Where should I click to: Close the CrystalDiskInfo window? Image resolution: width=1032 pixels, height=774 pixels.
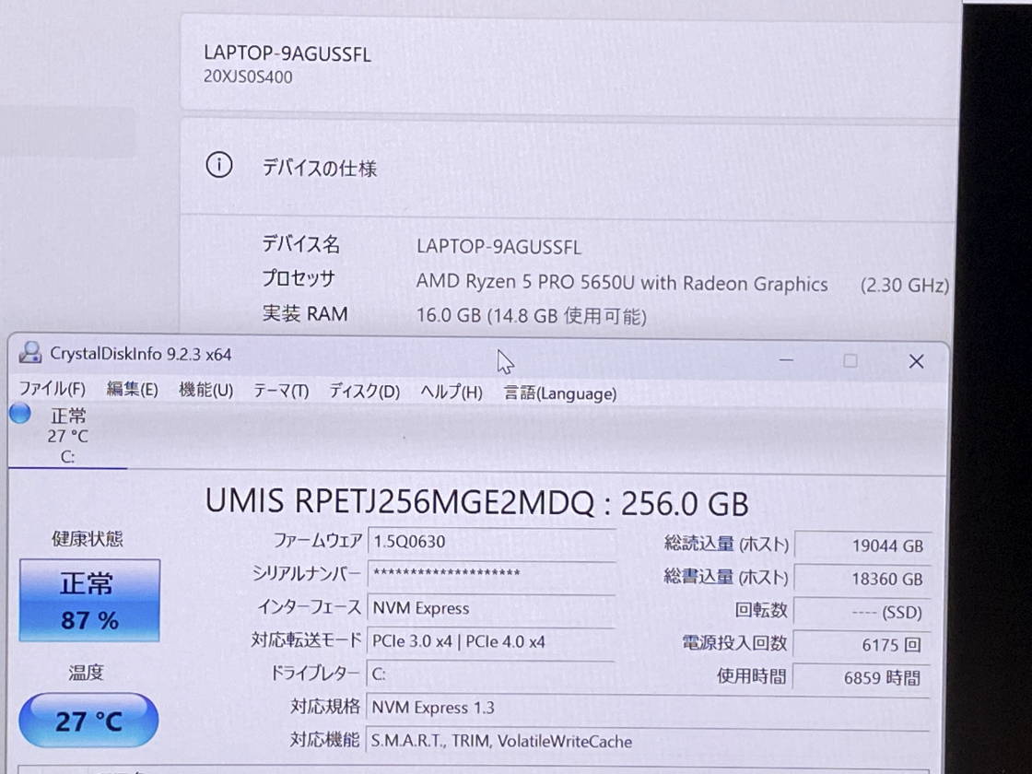point(916,361)
